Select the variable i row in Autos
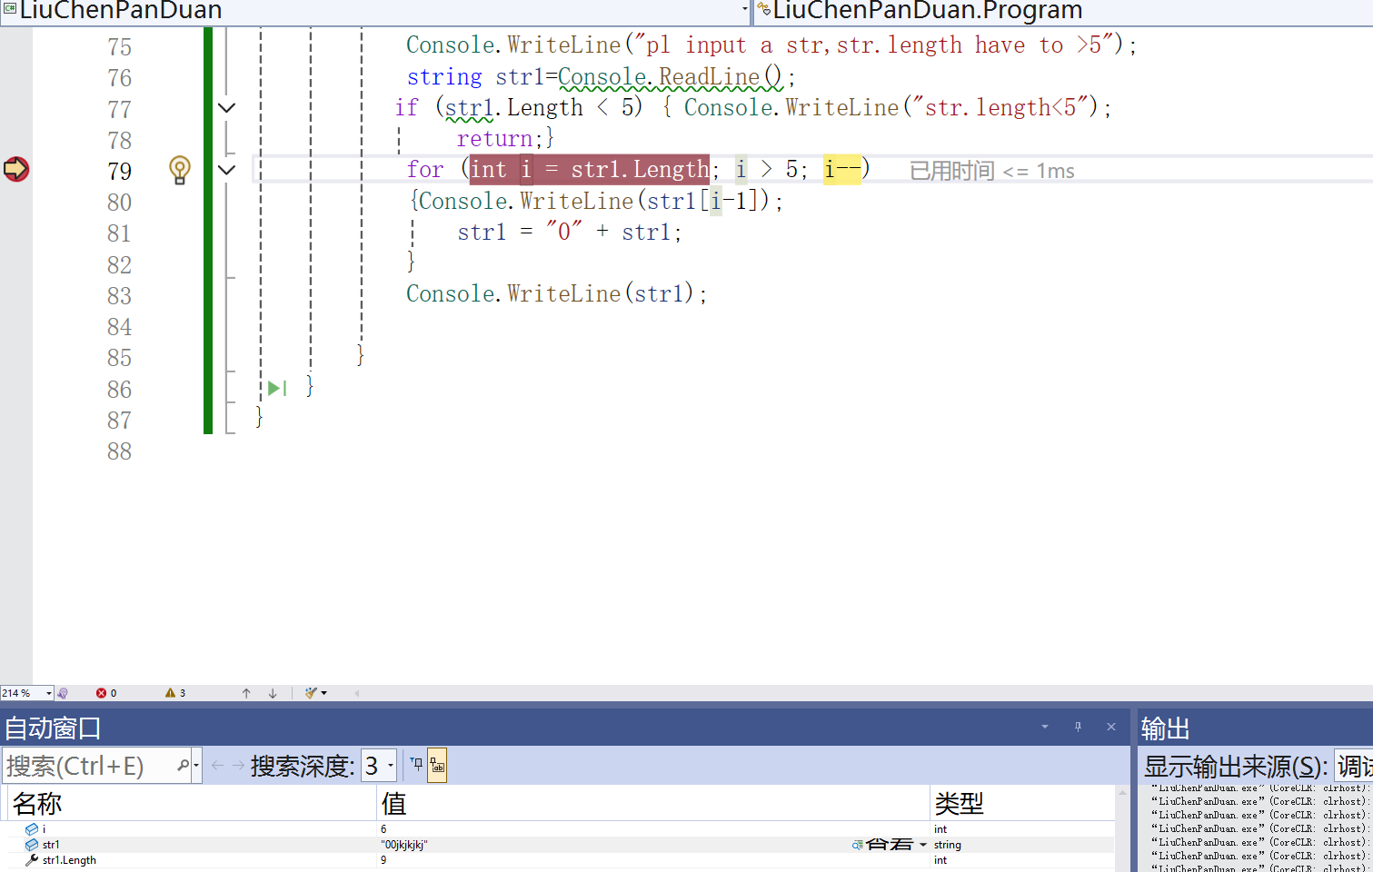Viewport: 1373px width, 872px height. point(561,829)
